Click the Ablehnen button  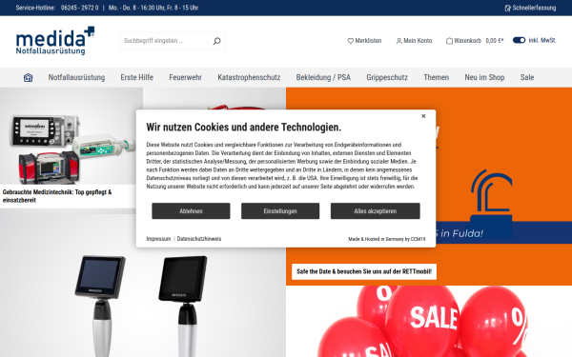(x=191, y=211)
